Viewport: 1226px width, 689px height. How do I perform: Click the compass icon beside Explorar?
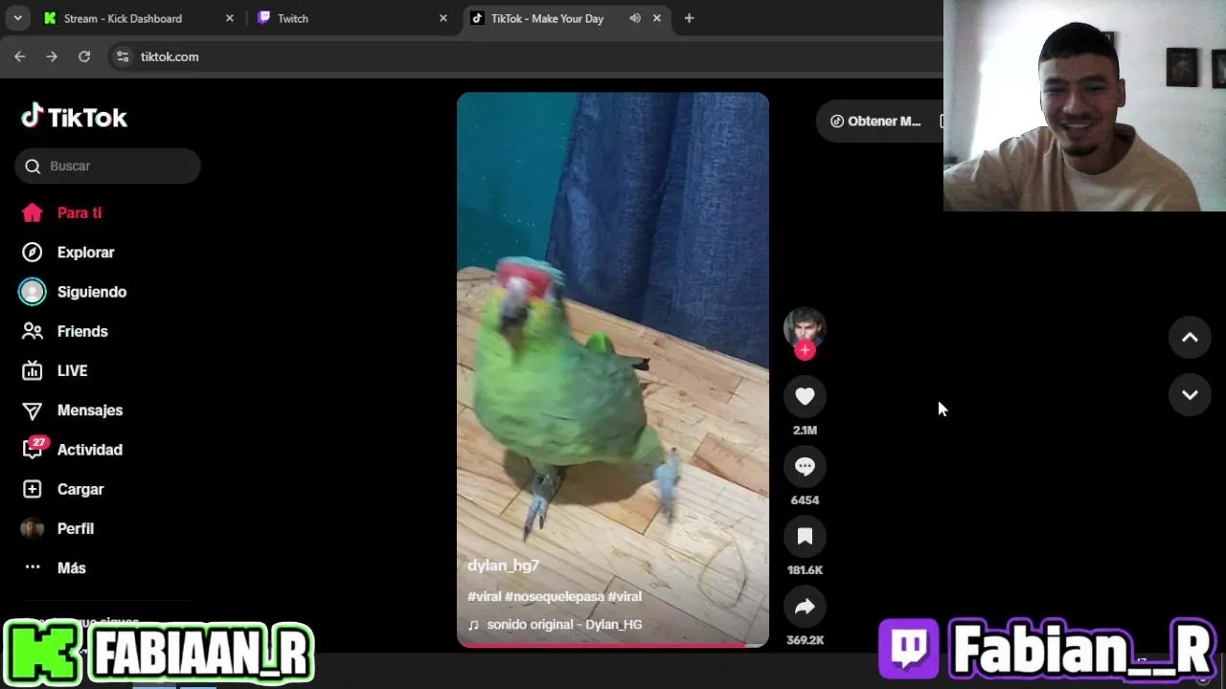click(33, 253)
